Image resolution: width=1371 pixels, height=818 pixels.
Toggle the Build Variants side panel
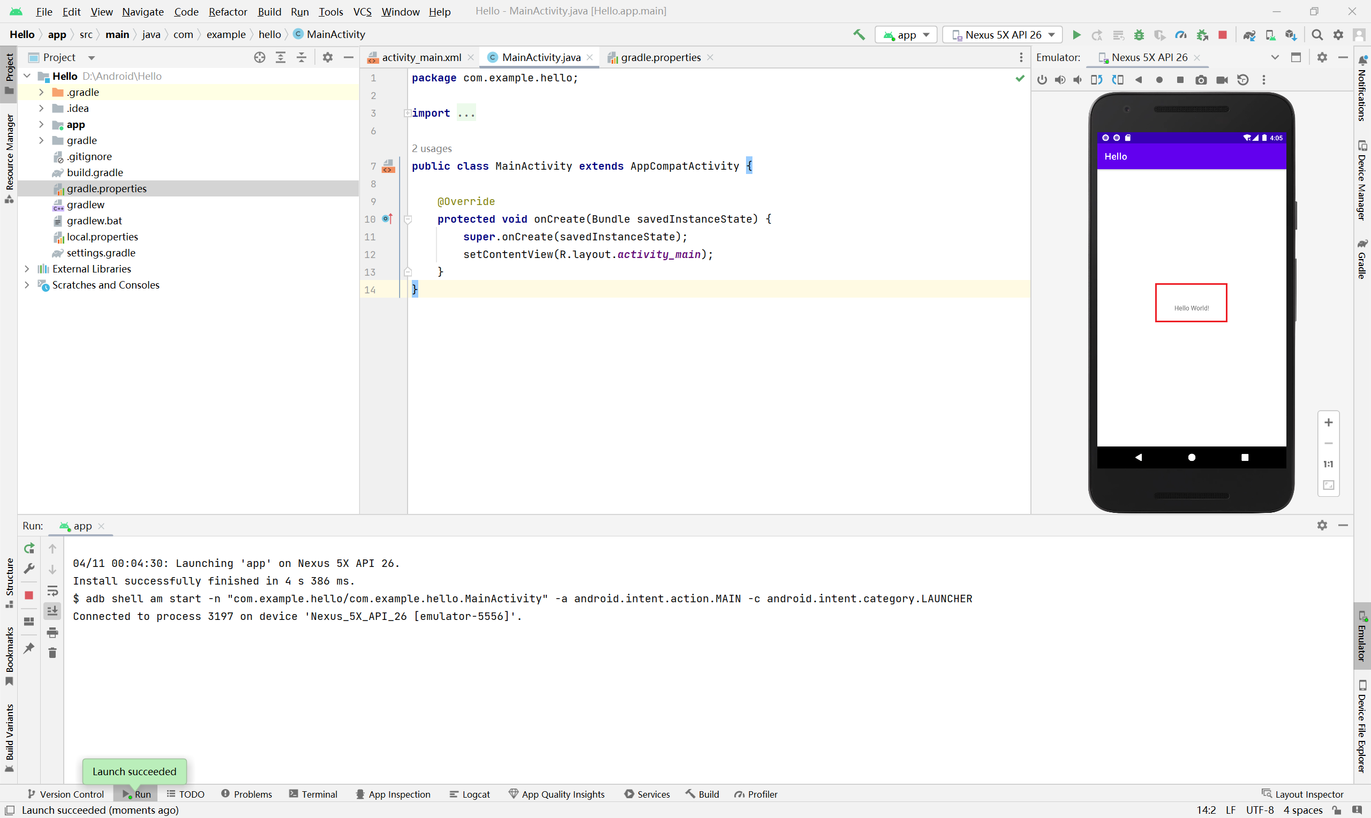coord(9,738)
